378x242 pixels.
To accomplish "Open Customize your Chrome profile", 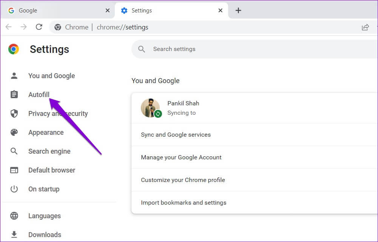I will 255,180.
